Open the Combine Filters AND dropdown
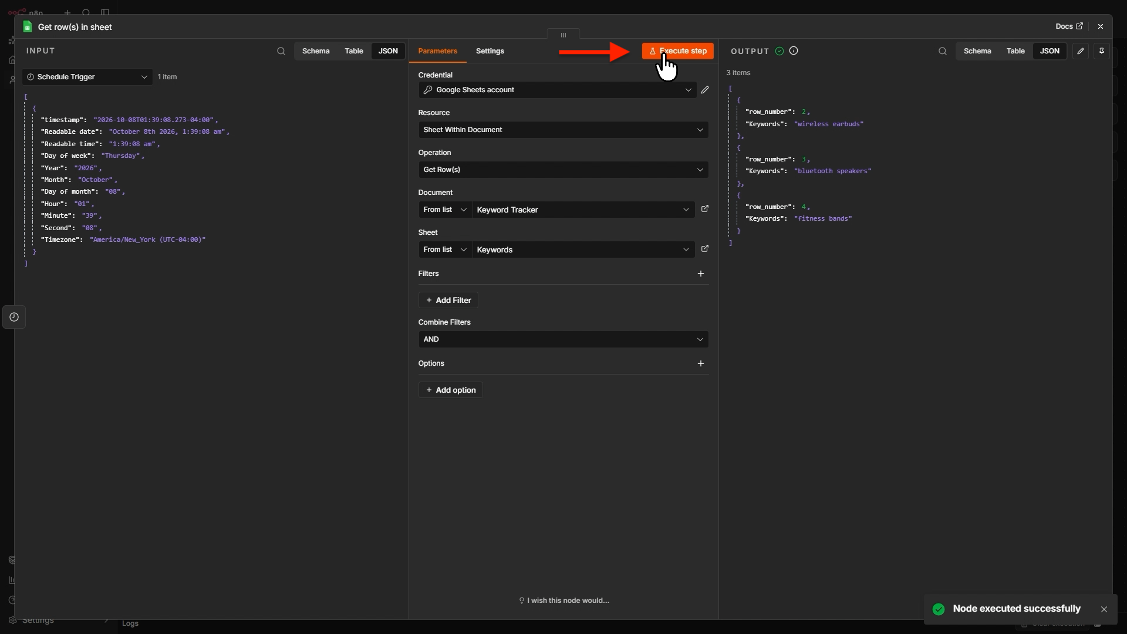The image size is (1127, 634). click(563, 339)
